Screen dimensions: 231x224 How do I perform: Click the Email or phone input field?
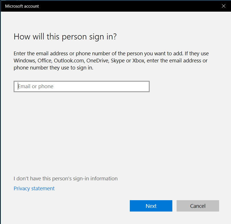tap(82, 86)
